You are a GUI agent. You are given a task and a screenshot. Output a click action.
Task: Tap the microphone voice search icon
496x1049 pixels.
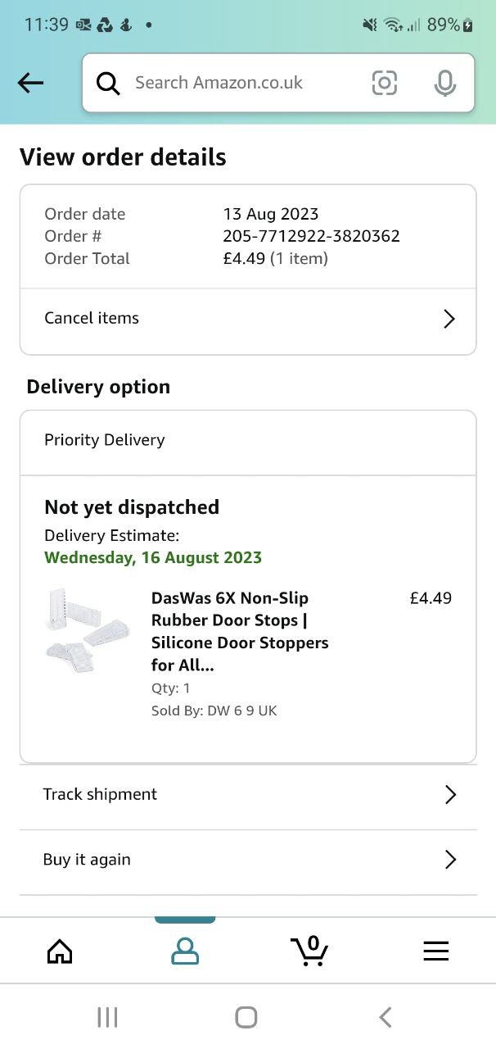click(x=444, y=83)
